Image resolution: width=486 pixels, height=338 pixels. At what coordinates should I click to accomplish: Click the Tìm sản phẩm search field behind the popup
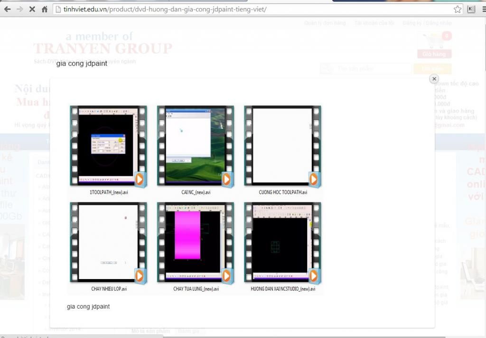[x=366, y=68]
